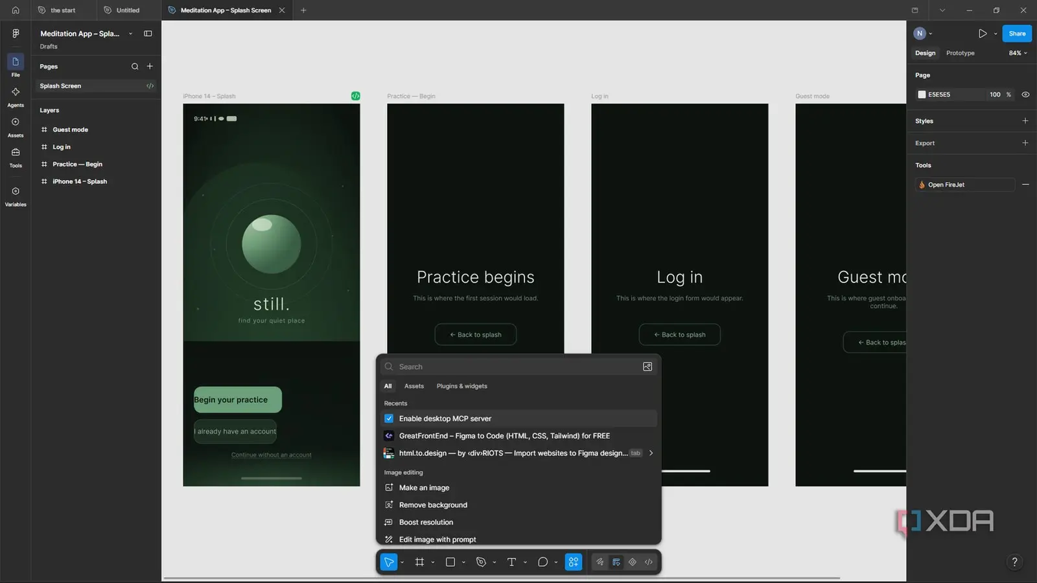The width and height of the screenshot is (1037, 583).
Task: Search pages with the magnifier icon
Action: [135, 67]
